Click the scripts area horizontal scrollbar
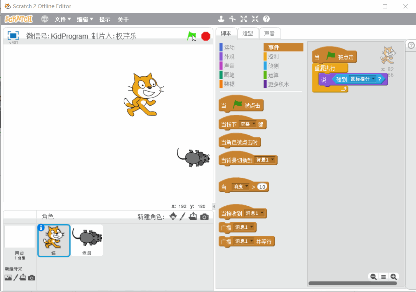Screen dimensions: 416x292 (352, 283)
